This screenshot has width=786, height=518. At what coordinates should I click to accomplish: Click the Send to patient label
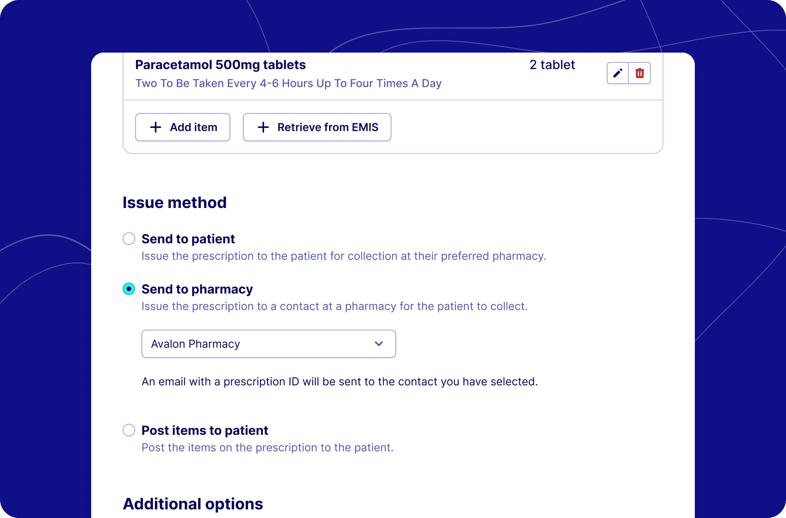click(x=188, y=239)
